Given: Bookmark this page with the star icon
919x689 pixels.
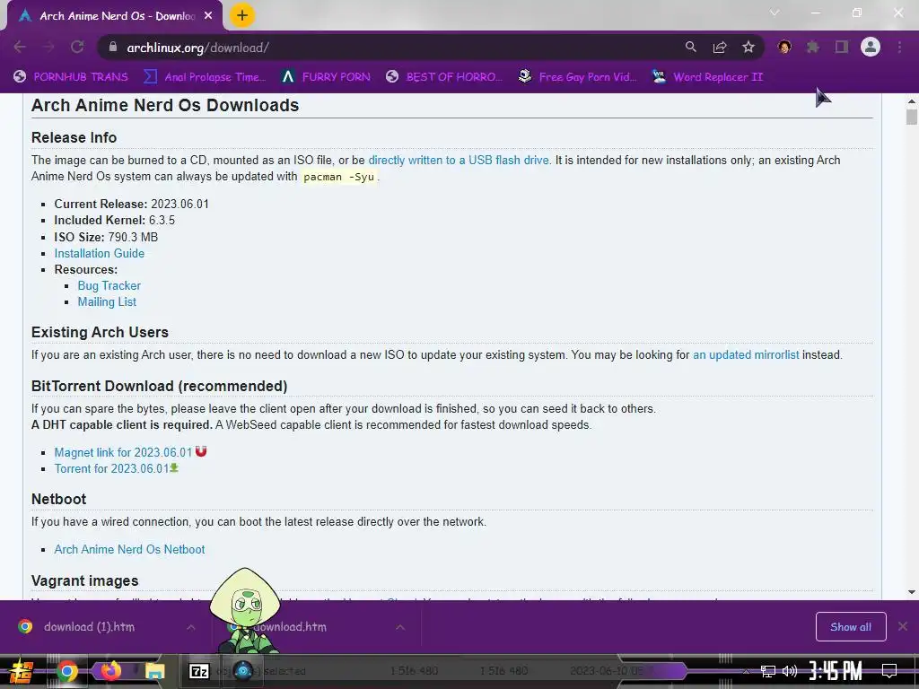Looking at the screenshot, I should coord(748,47).
